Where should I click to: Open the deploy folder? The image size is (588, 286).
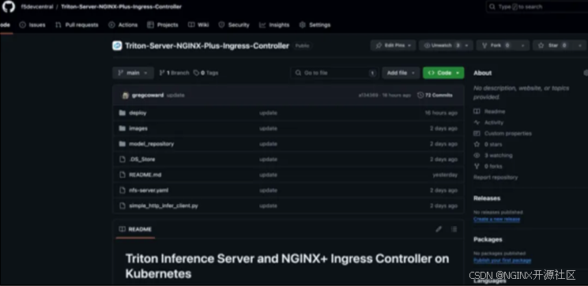tap(138, 113)
